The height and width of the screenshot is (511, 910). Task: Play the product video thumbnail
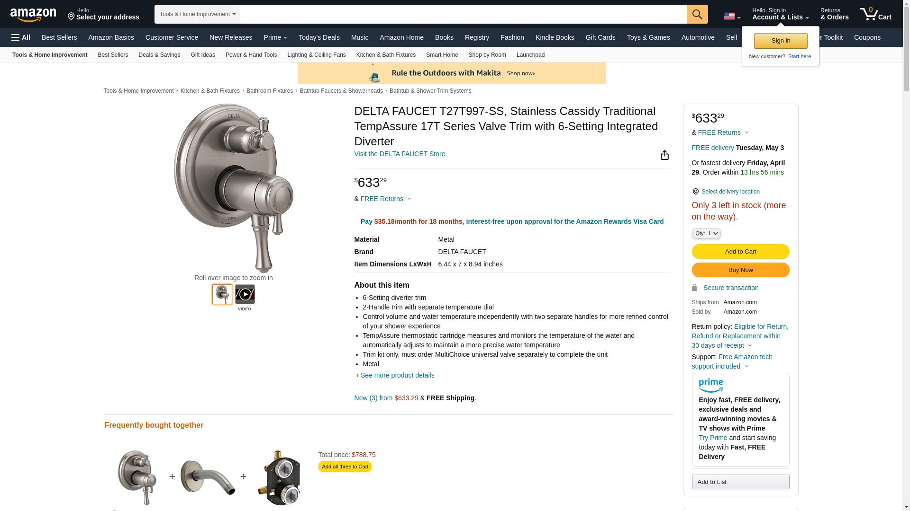(x=245, y=294)
